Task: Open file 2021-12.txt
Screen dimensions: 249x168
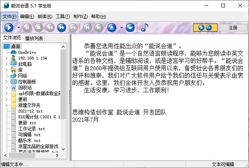Action: click(30, 111)
